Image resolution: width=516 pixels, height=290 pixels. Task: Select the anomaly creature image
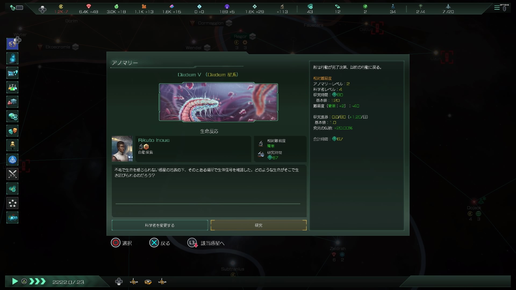[218, 102]
